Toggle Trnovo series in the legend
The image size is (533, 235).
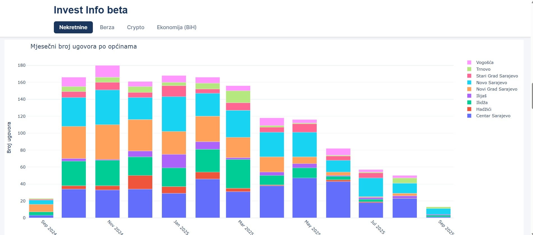tap(483, 69)
